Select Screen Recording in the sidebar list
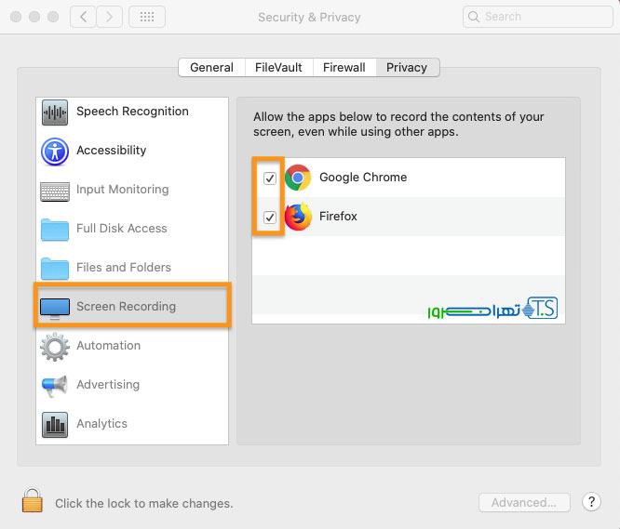This screenshot has width=620, height=529. [x=126, y=307]
